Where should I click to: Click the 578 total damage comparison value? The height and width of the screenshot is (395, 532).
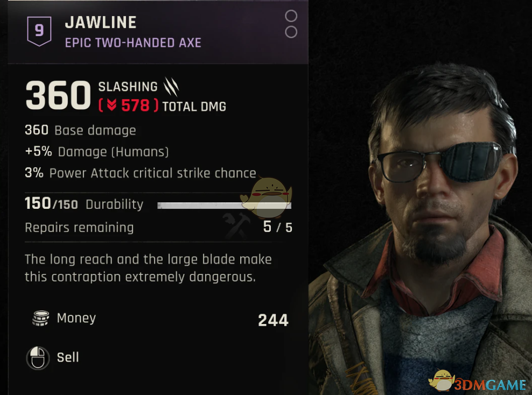click(135, 106)
